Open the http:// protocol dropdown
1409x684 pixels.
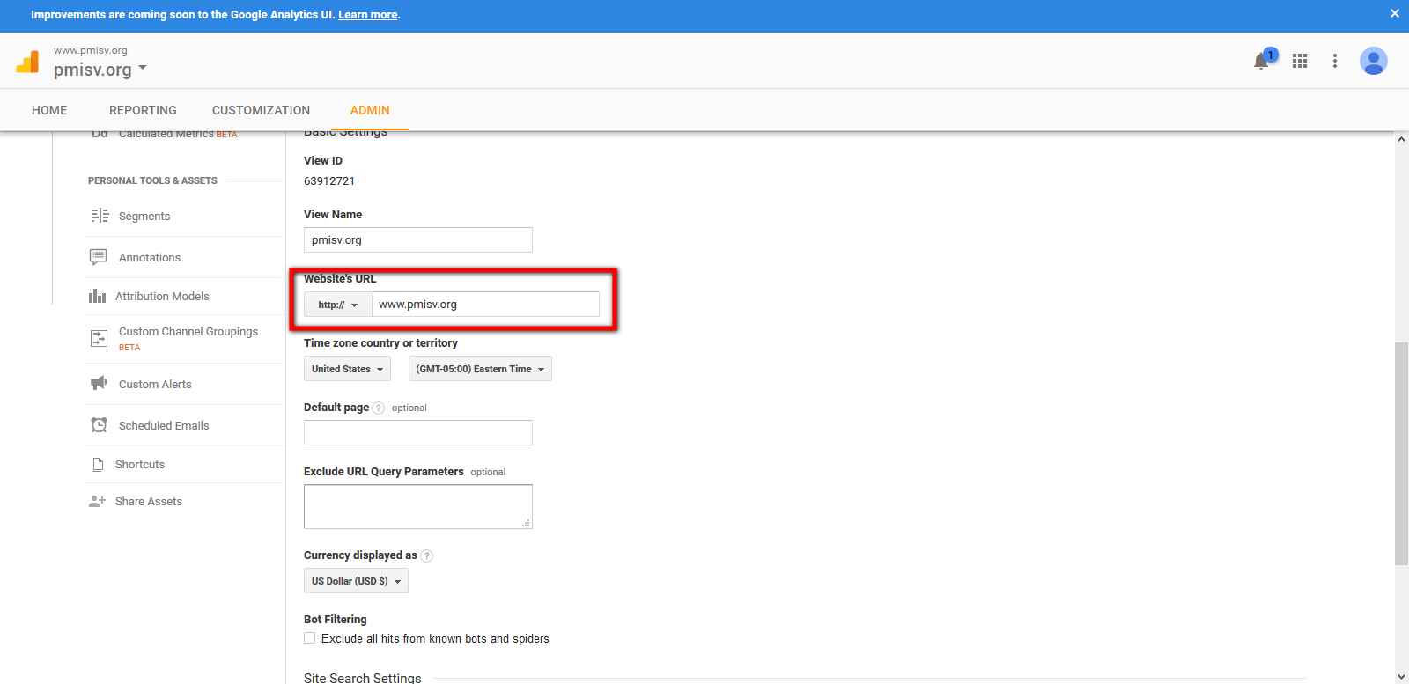pyautogui.click(x=338, y=305)
